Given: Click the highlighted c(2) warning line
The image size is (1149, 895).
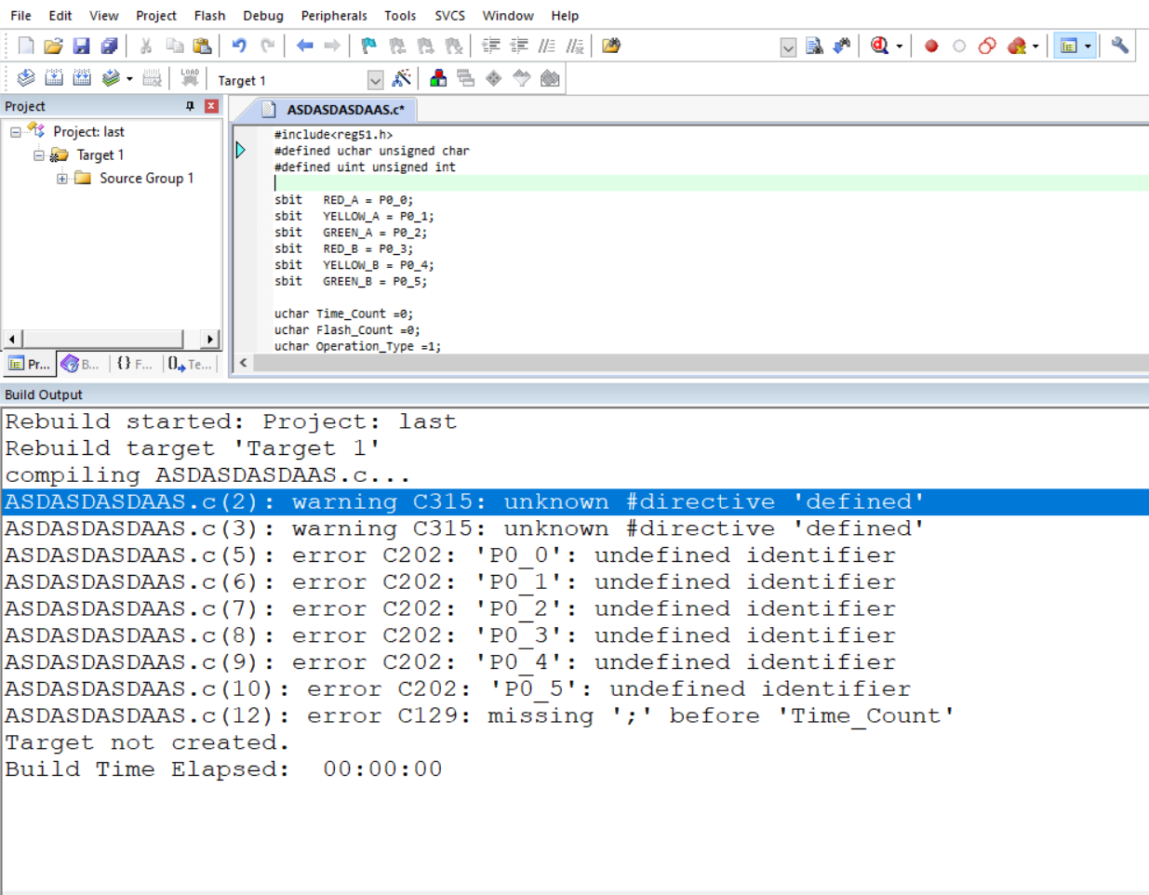Looking at the screenshot, I should pos(575,501).
